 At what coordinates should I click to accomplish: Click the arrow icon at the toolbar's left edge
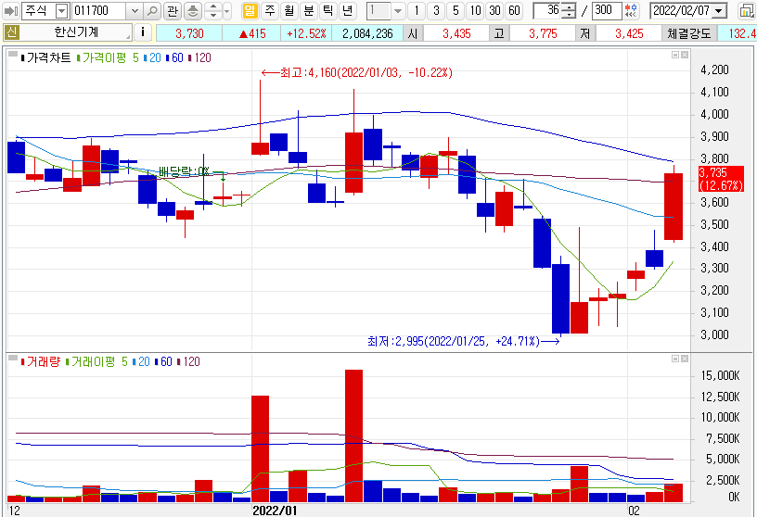tap(10, 10)
